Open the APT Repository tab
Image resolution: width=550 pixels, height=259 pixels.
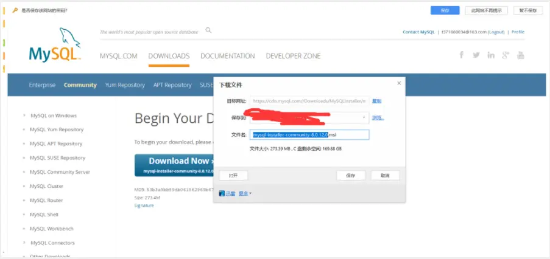(172, 85)
